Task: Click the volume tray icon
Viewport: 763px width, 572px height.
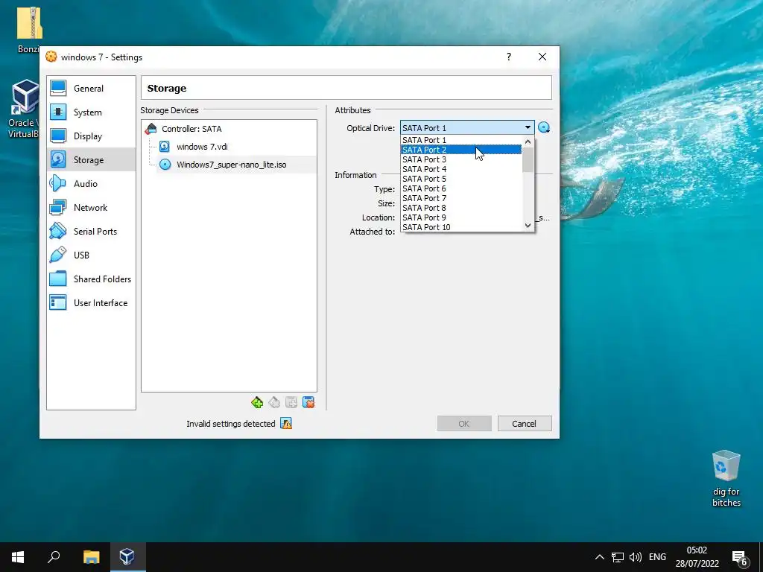Action: [x=636, y=557]
